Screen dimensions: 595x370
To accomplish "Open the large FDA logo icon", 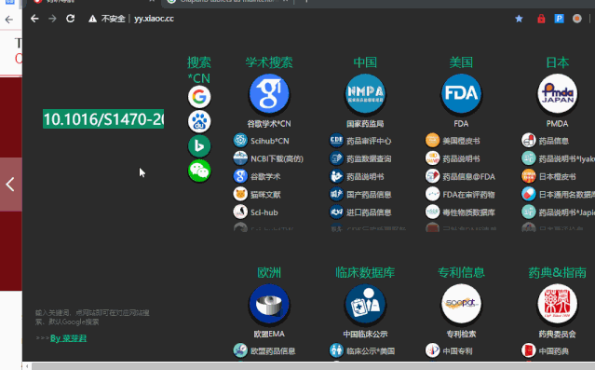I will click(x=461, y=94).
